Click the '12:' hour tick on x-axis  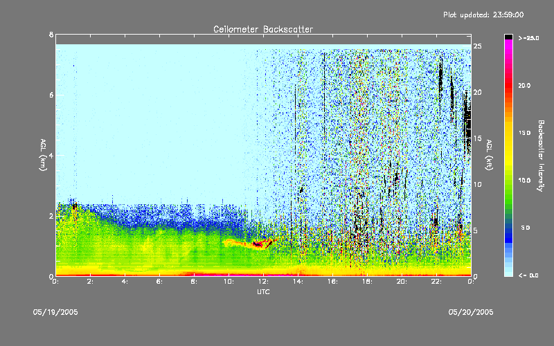click(x=263, y=282)
